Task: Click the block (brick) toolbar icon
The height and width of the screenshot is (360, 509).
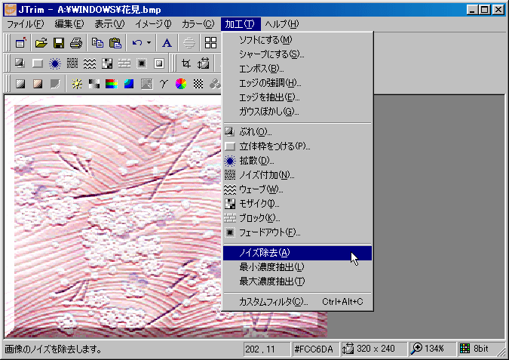Action: pyautogui.click(x=124, y=63)
